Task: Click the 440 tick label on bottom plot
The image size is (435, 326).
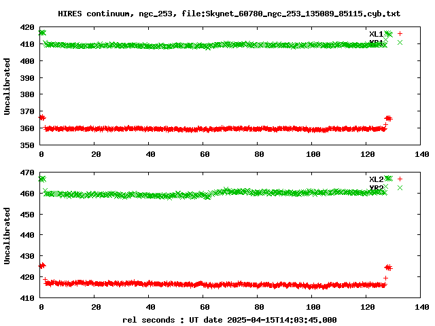Action: 27,235
